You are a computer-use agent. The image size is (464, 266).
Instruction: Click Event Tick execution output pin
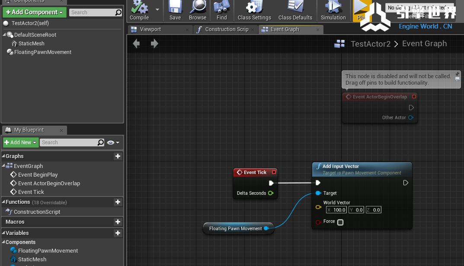tap(271, 183)
